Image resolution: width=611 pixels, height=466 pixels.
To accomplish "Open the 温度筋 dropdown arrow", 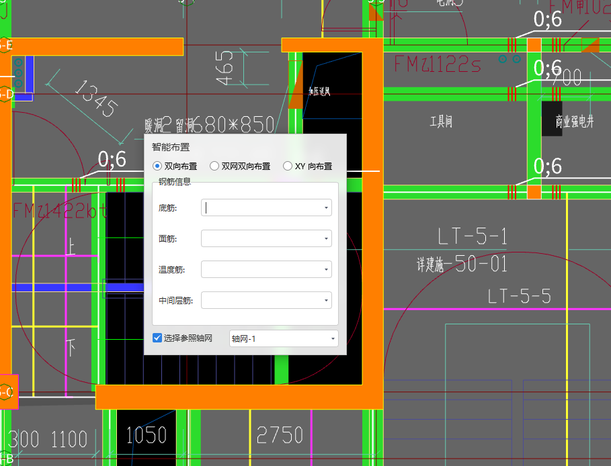I will coord(326,269).
